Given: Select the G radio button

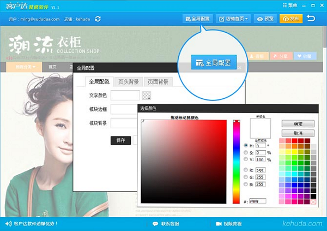Looking at the screenshot, I should point(246,177).
